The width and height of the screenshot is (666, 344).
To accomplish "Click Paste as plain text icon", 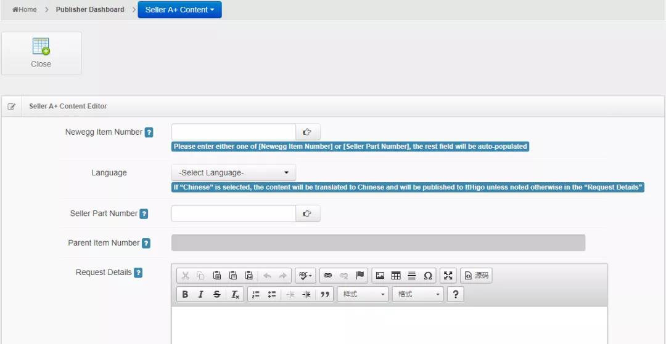I will [x=232, y=276].
